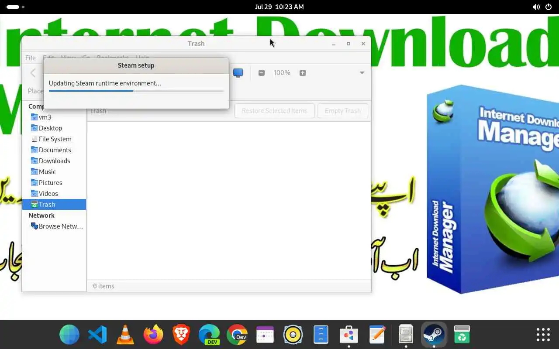Open Pictures folder in the sidebar
This screenshot has height=349, width=559.
(x=54, y=182)
